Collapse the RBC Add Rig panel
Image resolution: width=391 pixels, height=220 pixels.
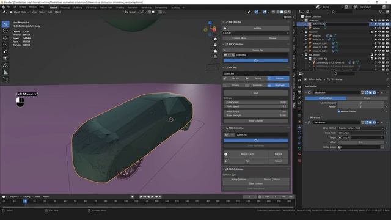tap(224, 22)
